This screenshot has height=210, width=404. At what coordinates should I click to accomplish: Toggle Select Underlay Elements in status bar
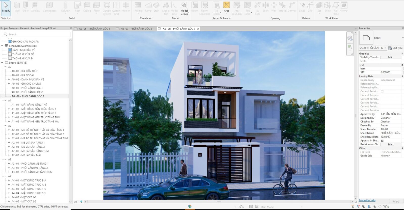[358, 207]
